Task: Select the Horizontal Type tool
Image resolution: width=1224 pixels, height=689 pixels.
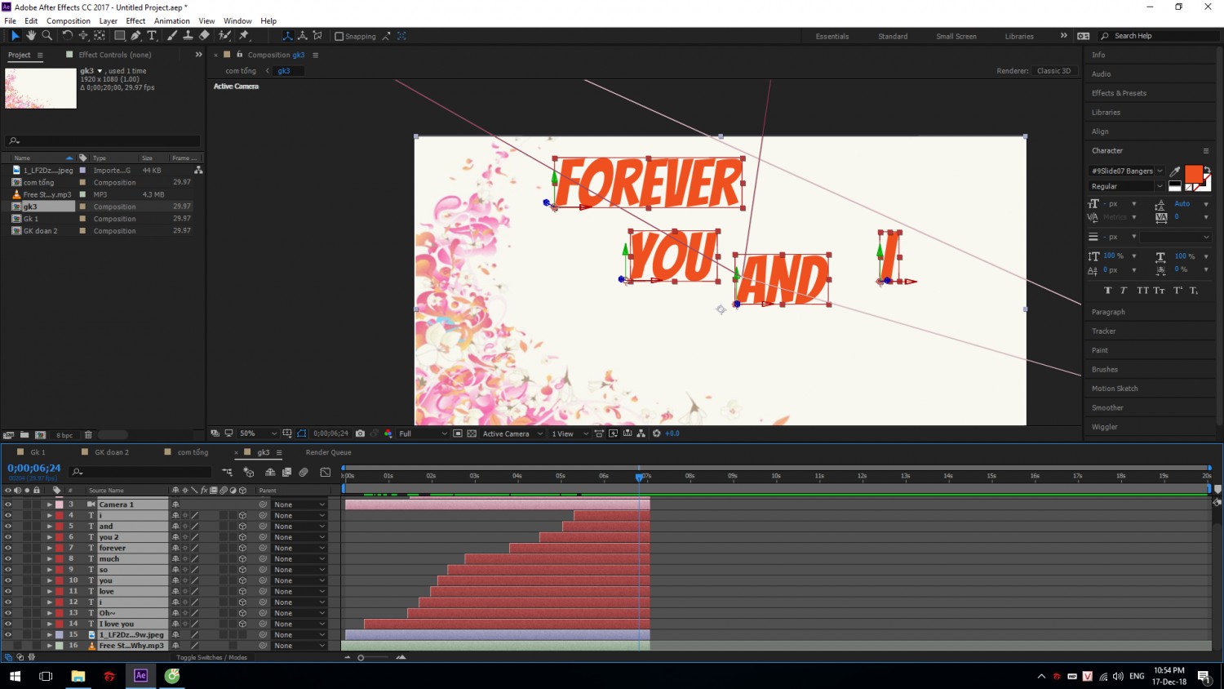Action: pyautogui.click(x=152, y=36)
